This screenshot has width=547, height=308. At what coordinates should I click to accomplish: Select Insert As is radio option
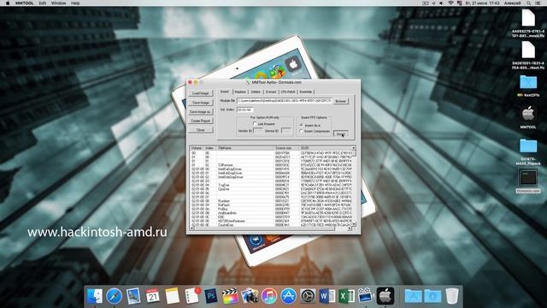[x=302, y=125]
